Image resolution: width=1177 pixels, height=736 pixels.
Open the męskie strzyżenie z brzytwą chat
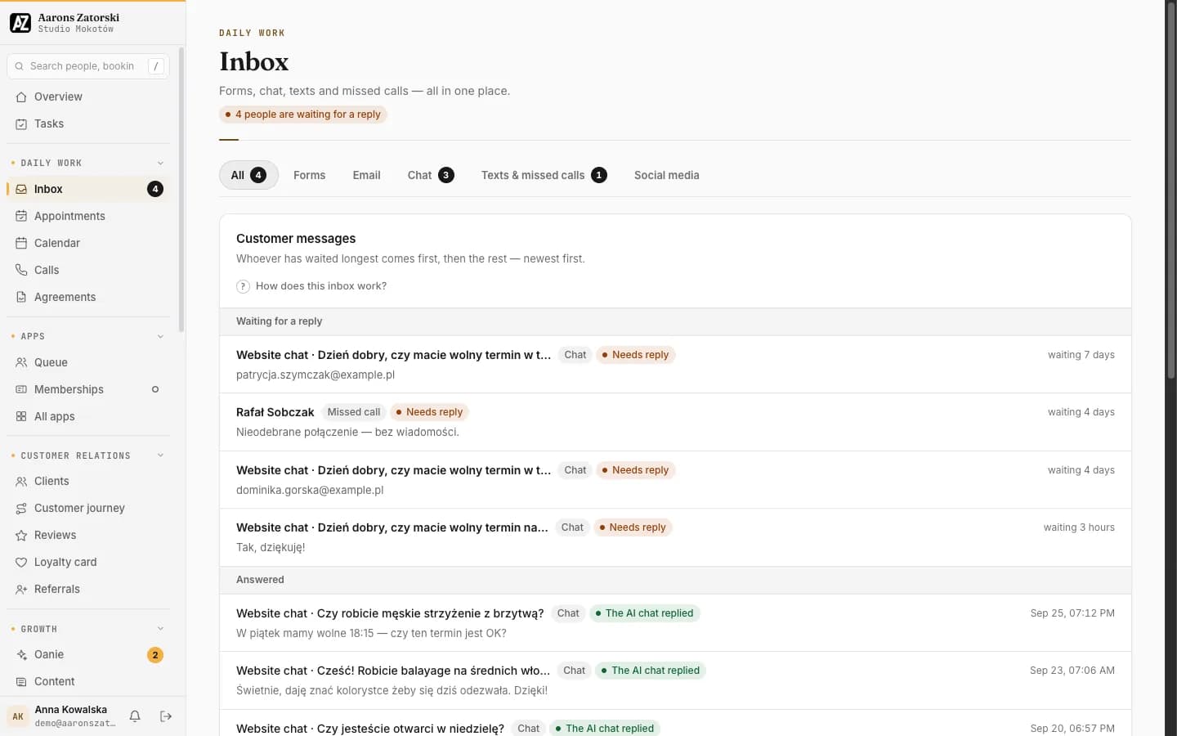click(x=675, y=623)
